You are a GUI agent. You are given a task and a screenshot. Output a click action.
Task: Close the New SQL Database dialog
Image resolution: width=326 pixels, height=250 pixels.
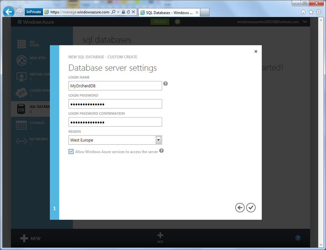click(256, 51)
